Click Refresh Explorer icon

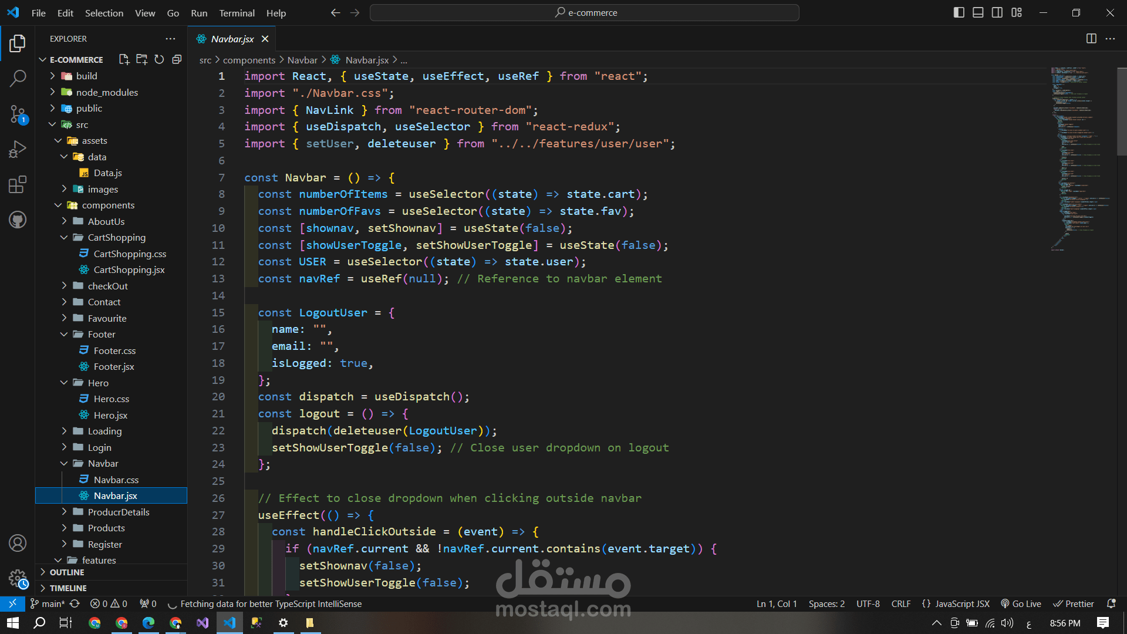[159, 59]
